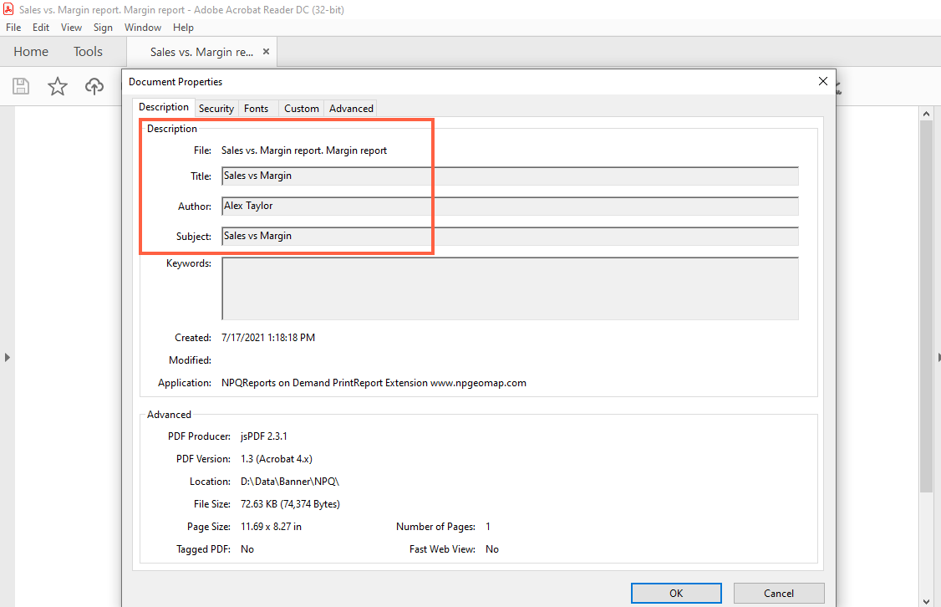Click the created date 7/17/2021 1:18:18 PM
Viewport: 941px width, 607px height.
268,338
